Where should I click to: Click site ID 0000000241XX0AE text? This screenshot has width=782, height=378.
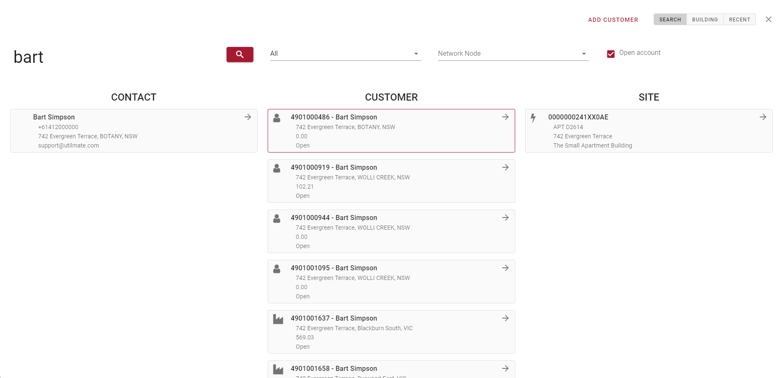(x=578, y=117)
